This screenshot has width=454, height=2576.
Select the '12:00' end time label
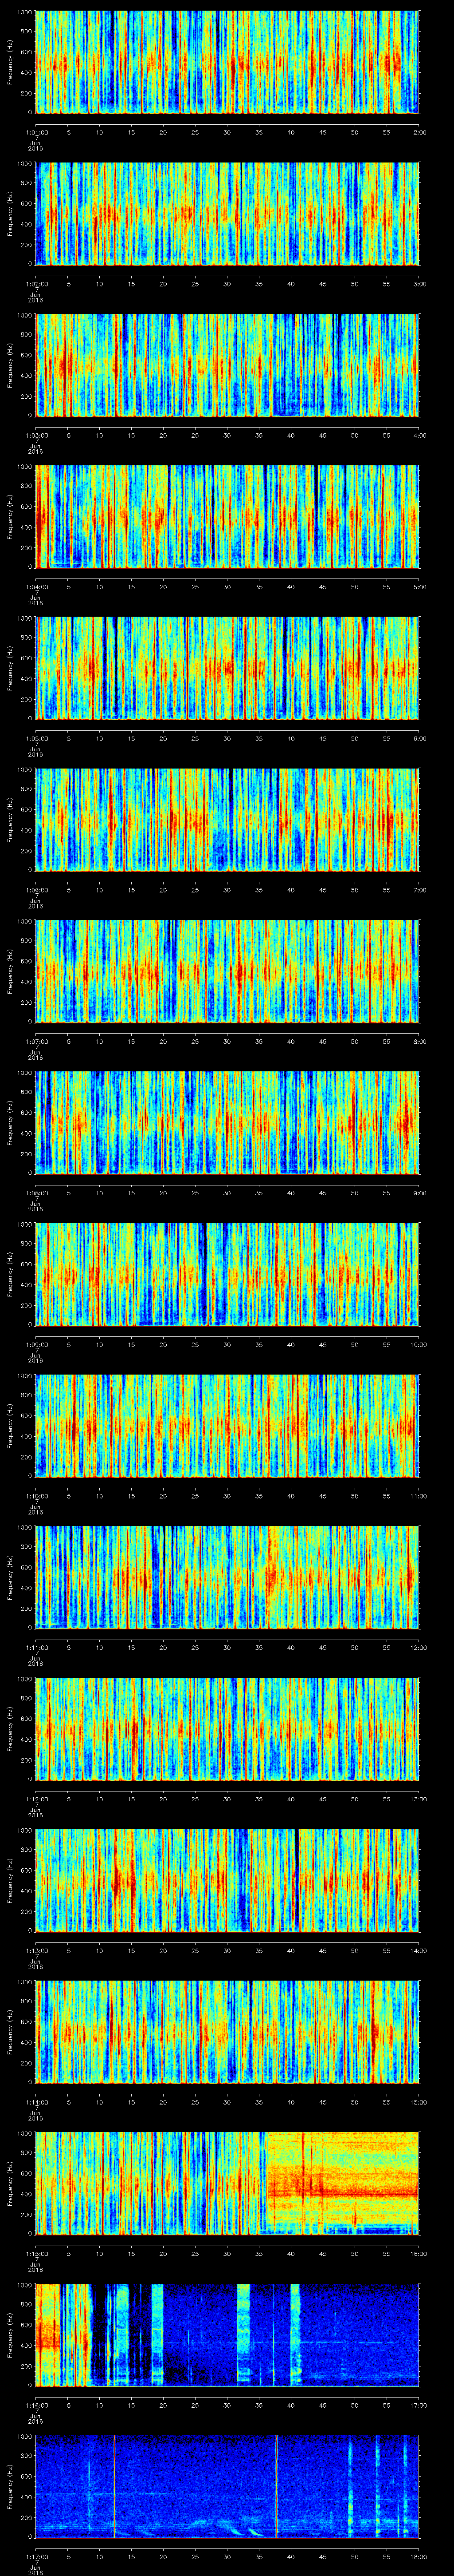[x=418, y=1647]
